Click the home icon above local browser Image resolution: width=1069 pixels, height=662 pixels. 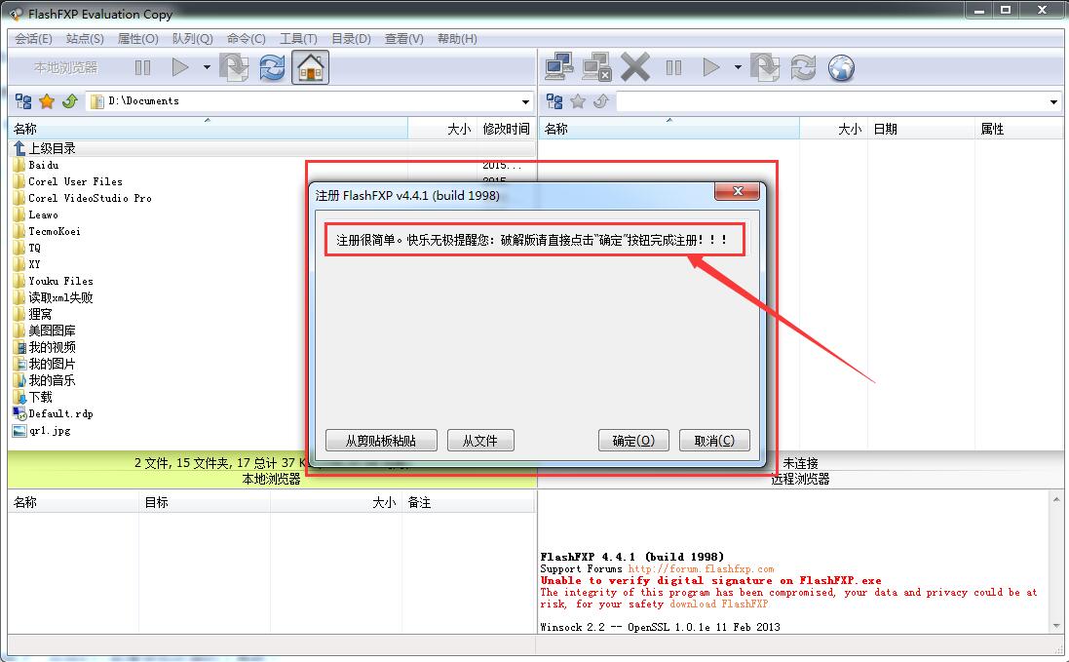click(x=309, y=67)
